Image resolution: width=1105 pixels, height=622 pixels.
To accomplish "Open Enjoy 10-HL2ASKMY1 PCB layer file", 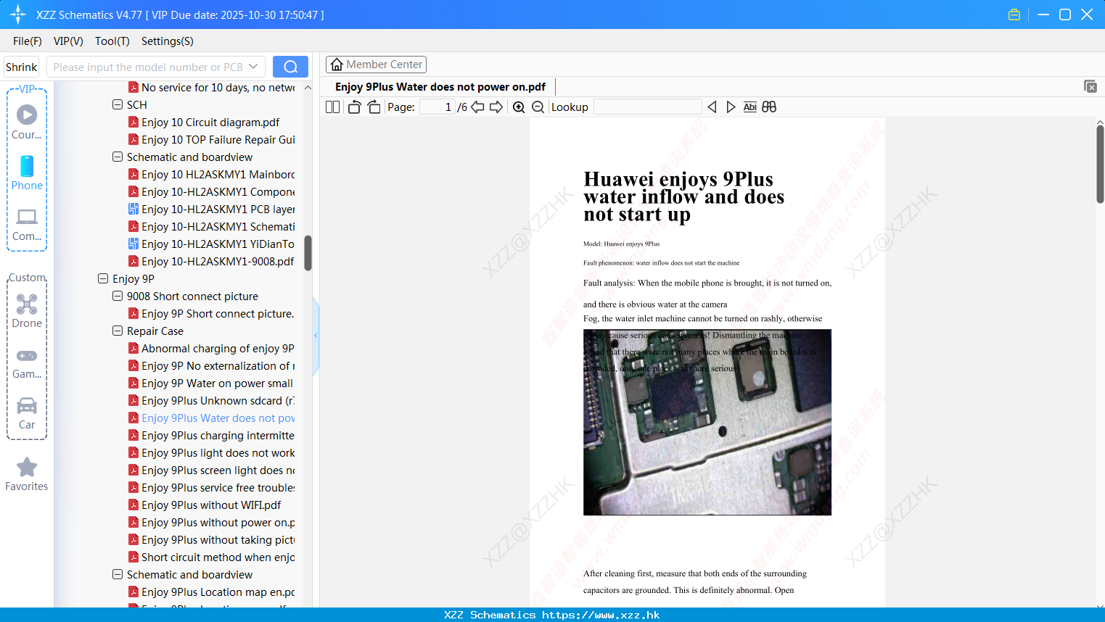I will click(x=212, y=209).
